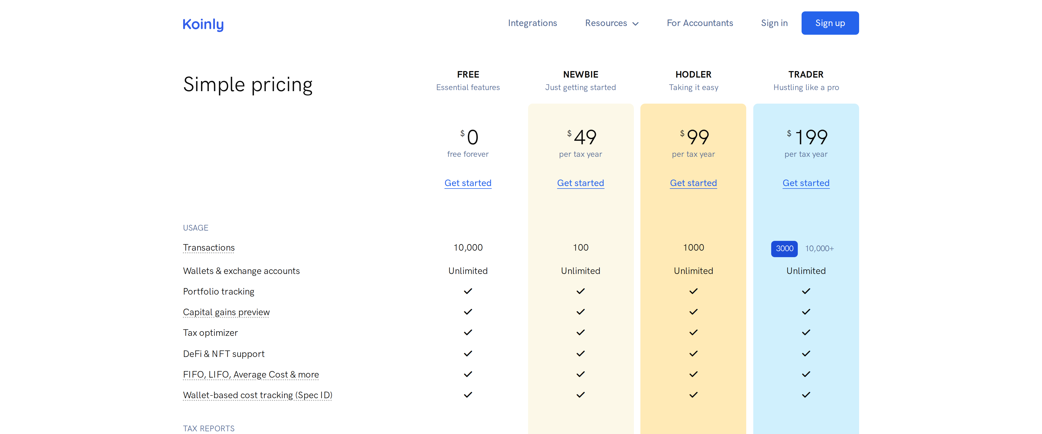Click the Sign up button
This screenshot has height=434, width=1042.
pos(830,23)
